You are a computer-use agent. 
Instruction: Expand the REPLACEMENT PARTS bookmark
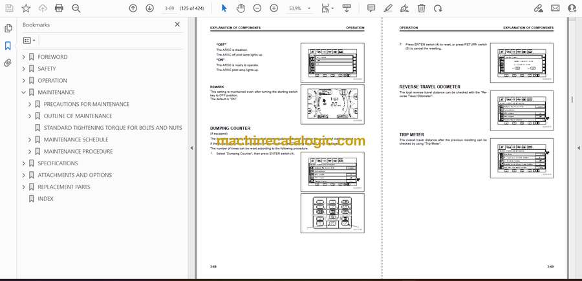tap(24, 187)
